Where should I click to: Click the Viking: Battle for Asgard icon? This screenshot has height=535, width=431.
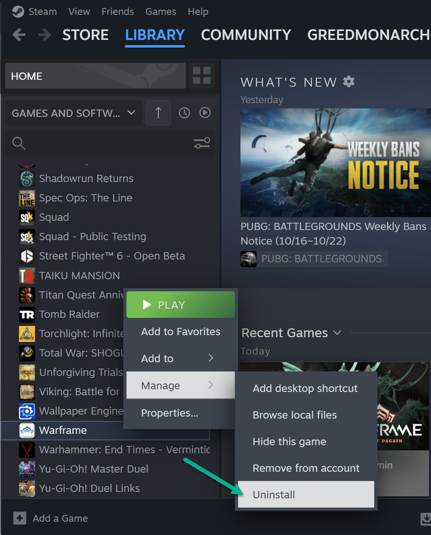click(27, 392)
